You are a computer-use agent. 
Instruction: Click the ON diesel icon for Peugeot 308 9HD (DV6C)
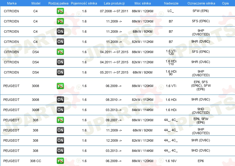pos(60,150)
